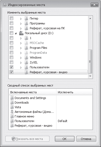
Task: Click the MSOCache folder icon
Action: 26,43
